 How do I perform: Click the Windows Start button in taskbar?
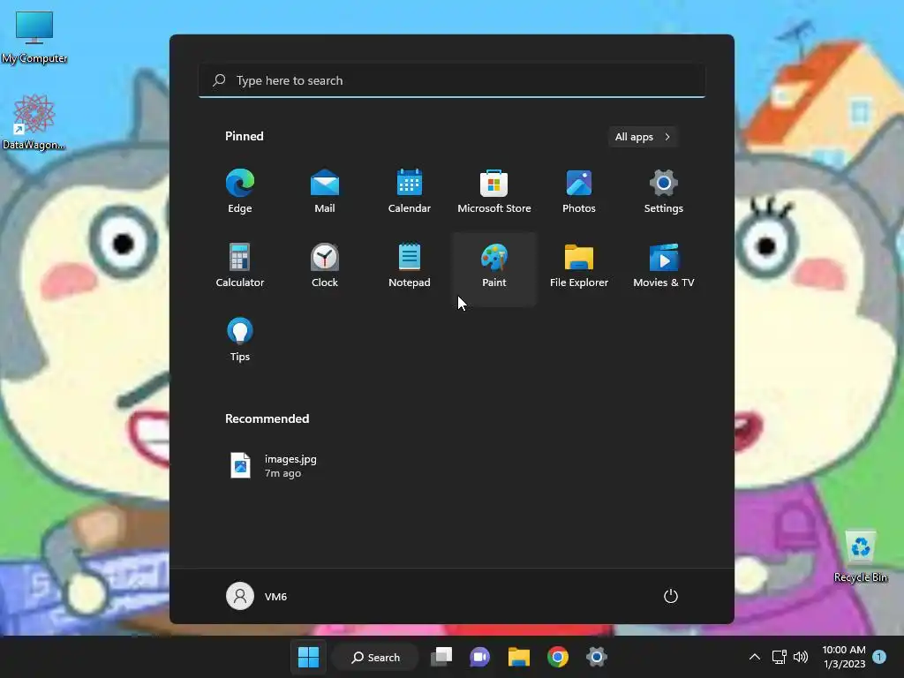click(x=308, y=657)
